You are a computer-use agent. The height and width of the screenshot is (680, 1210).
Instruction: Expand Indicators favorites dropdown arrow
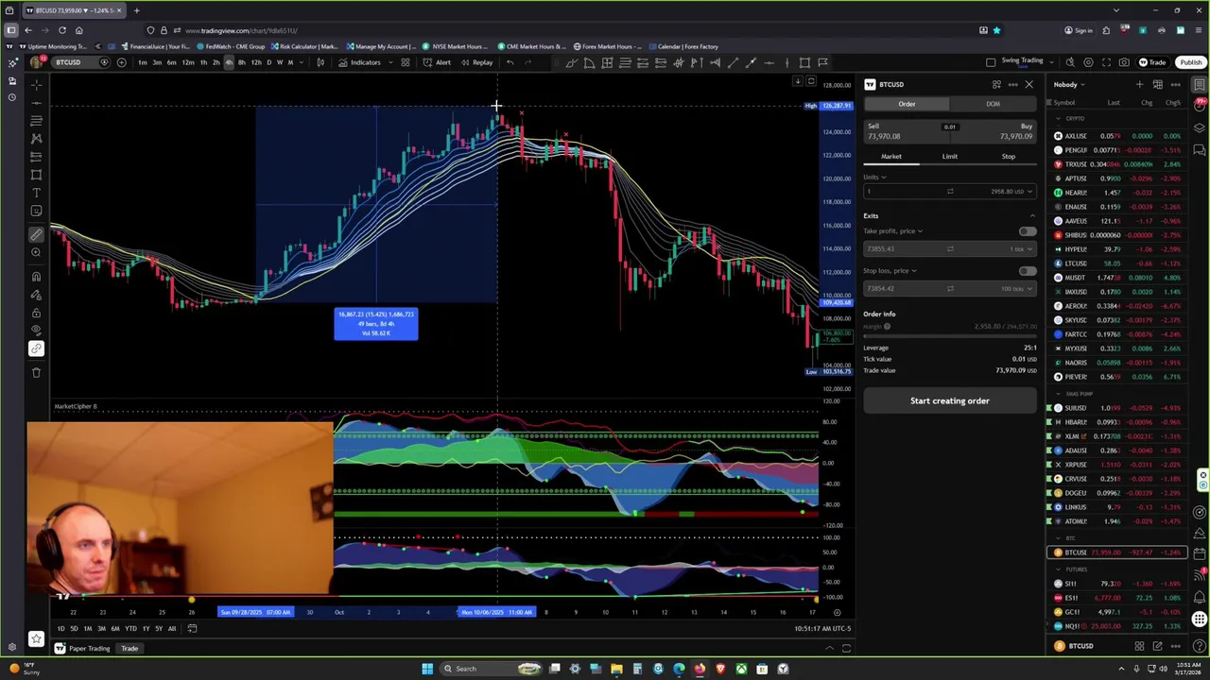pos(389,62)
